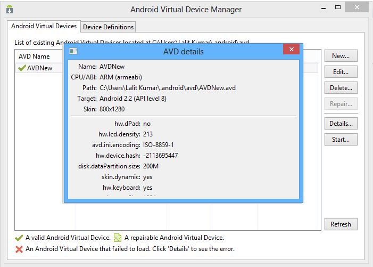This screenshot has width=373, height=267.
Task: Switch to the Device Definitions tab
Action: click(x=109, y=27)
